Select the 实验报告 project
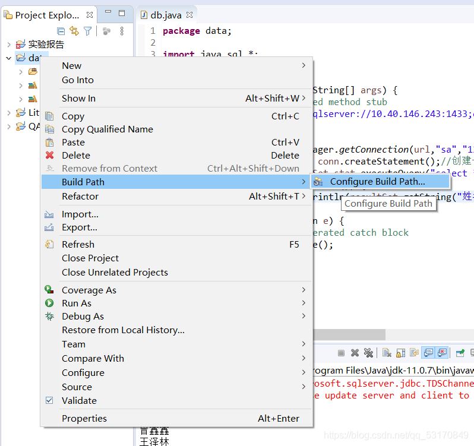The image size is (474, 446). point(46,45)
